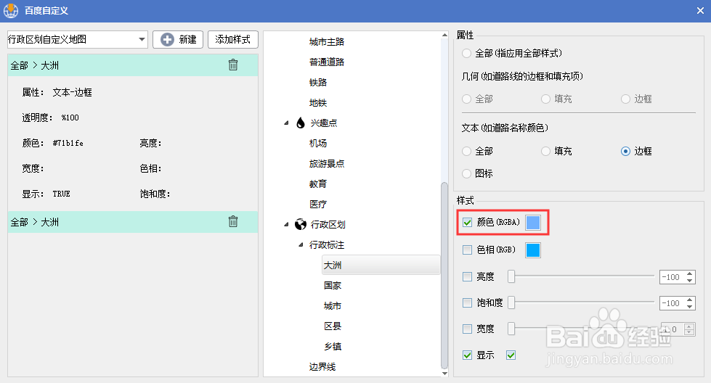This screenshot has height=383, width=711.
Task: Select 地铁 in the tree
Action: pos(318,103)
